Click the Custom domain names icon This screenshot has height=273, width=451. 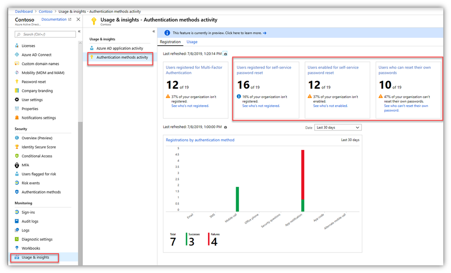17,64
